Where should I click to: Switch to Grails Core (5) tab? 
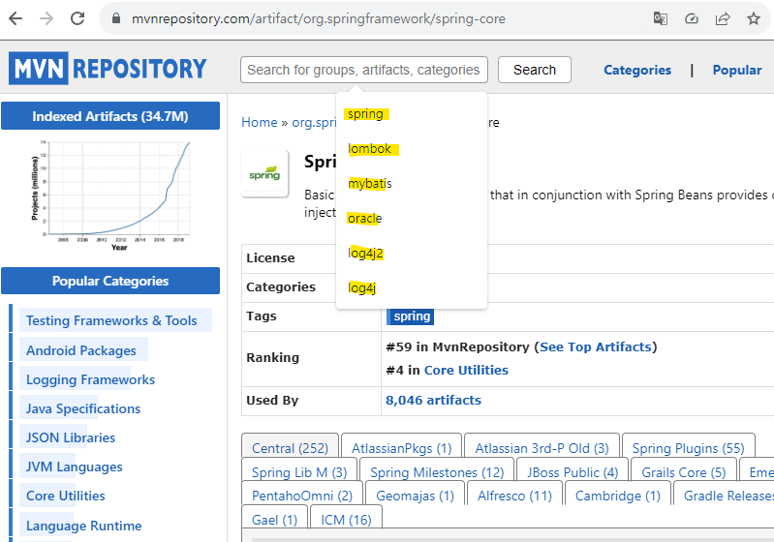(684, 471)
